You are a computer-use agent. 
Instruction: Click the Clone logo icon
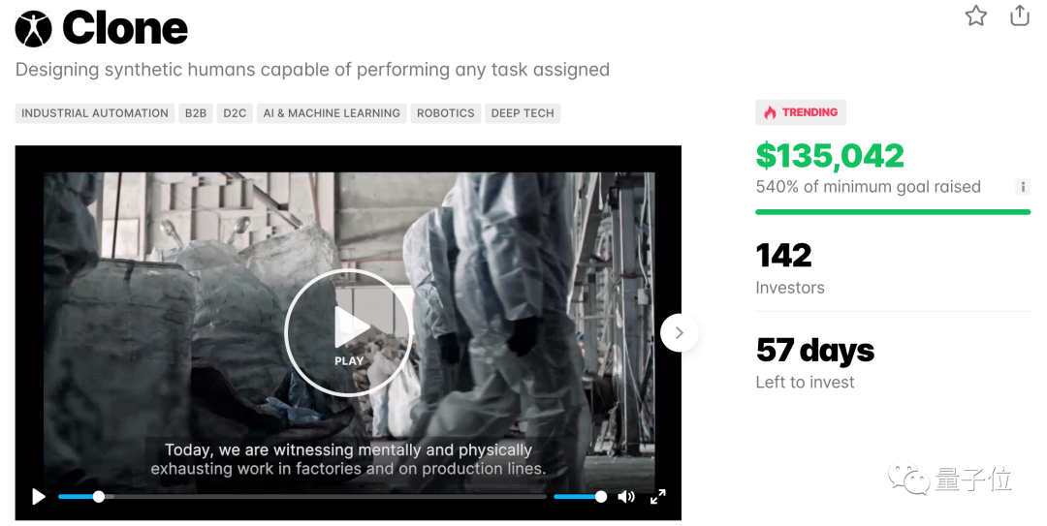[x=33, y=29]
